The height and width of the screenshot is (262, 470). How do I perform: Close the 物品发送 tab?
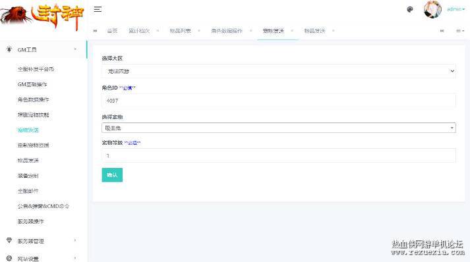(334, 30)
